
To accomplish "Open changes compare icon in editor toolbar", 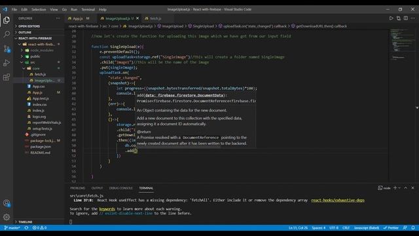I will coord(399,18).
